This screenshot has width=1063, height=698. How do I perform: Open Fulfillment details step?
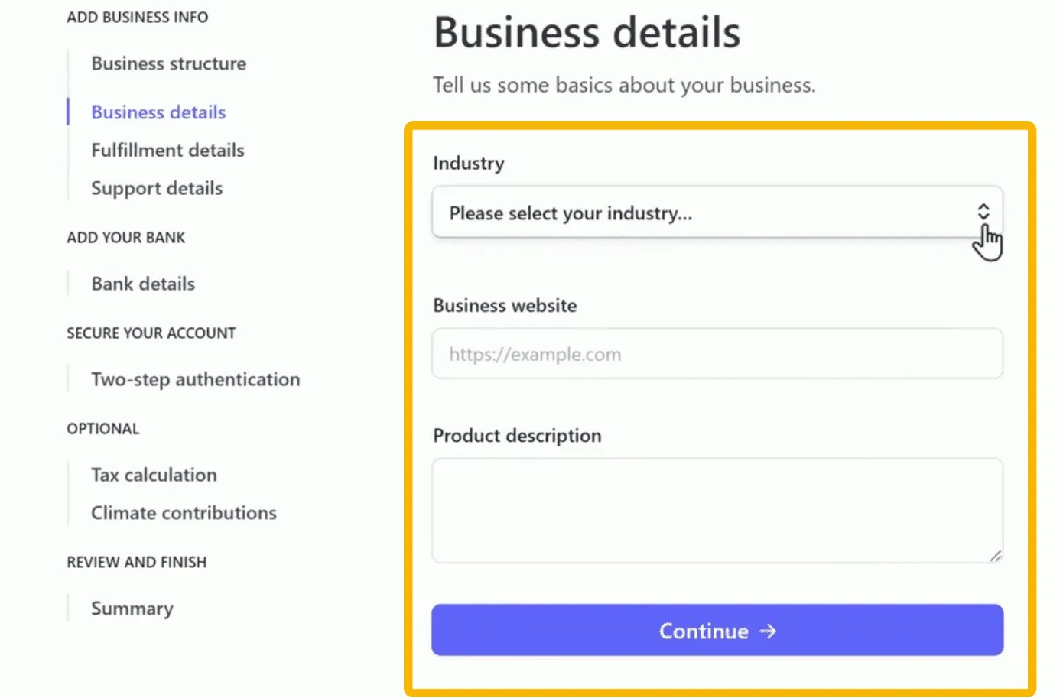pyautogui.click(x=167, y=151)
